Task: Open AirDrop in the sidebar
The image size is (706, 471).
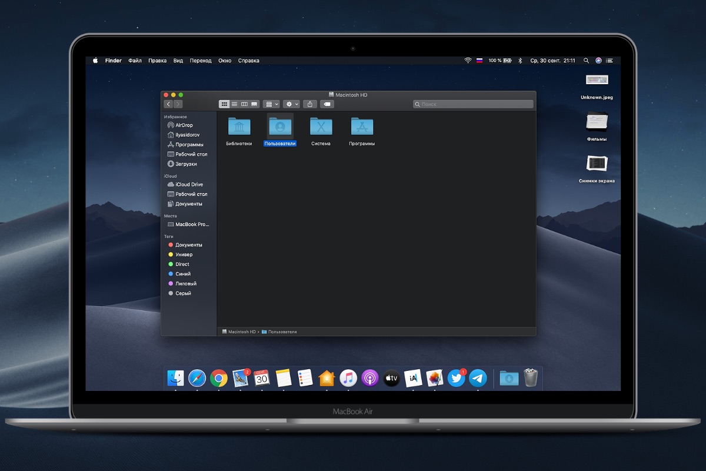Action: pos(180,125)
